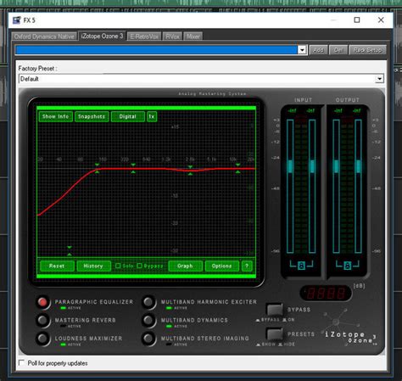
Task: Switch to RVox tab
Action: pos(172,36)
